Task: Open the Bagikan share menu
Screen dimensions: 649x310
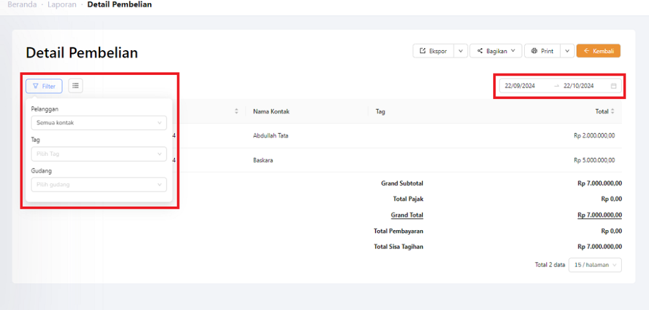Action: [496, 51]
